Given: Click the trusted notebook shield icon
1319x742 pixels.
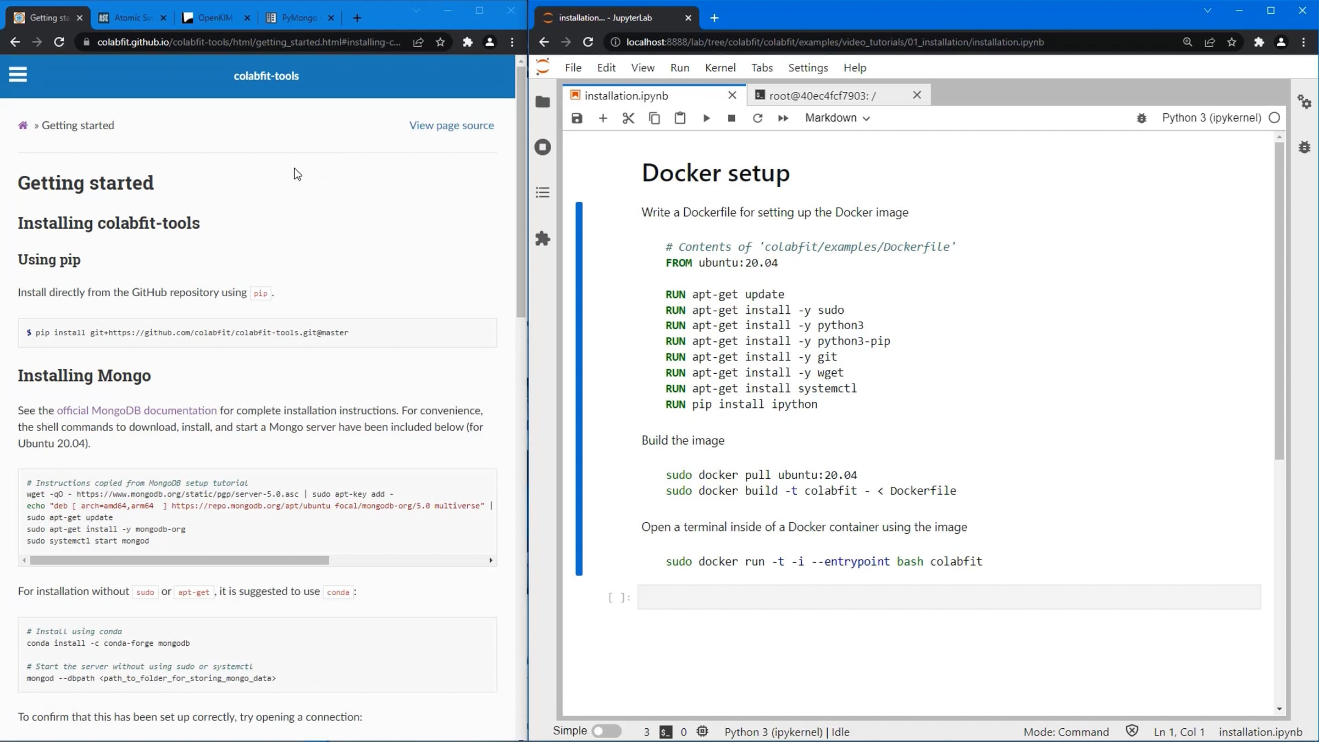Looking at the screenshot, I should coord(1132,730).
